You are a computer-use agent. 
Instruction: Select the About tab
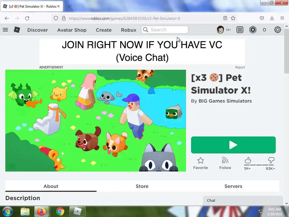[x=51, y=186]
